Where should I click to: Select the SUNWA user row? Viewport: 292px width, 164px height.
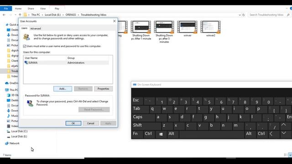point(66,63)
